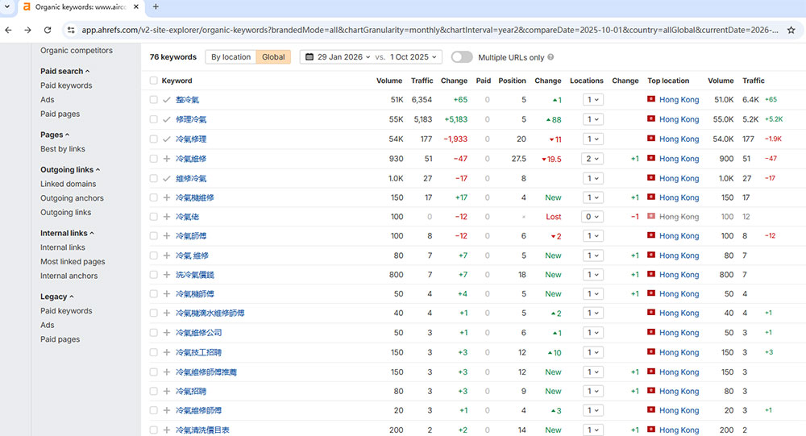The width and height of the screenshot is (806, 436).
Task: Reload the page with refresh icon
Action: tap(48, 30)
